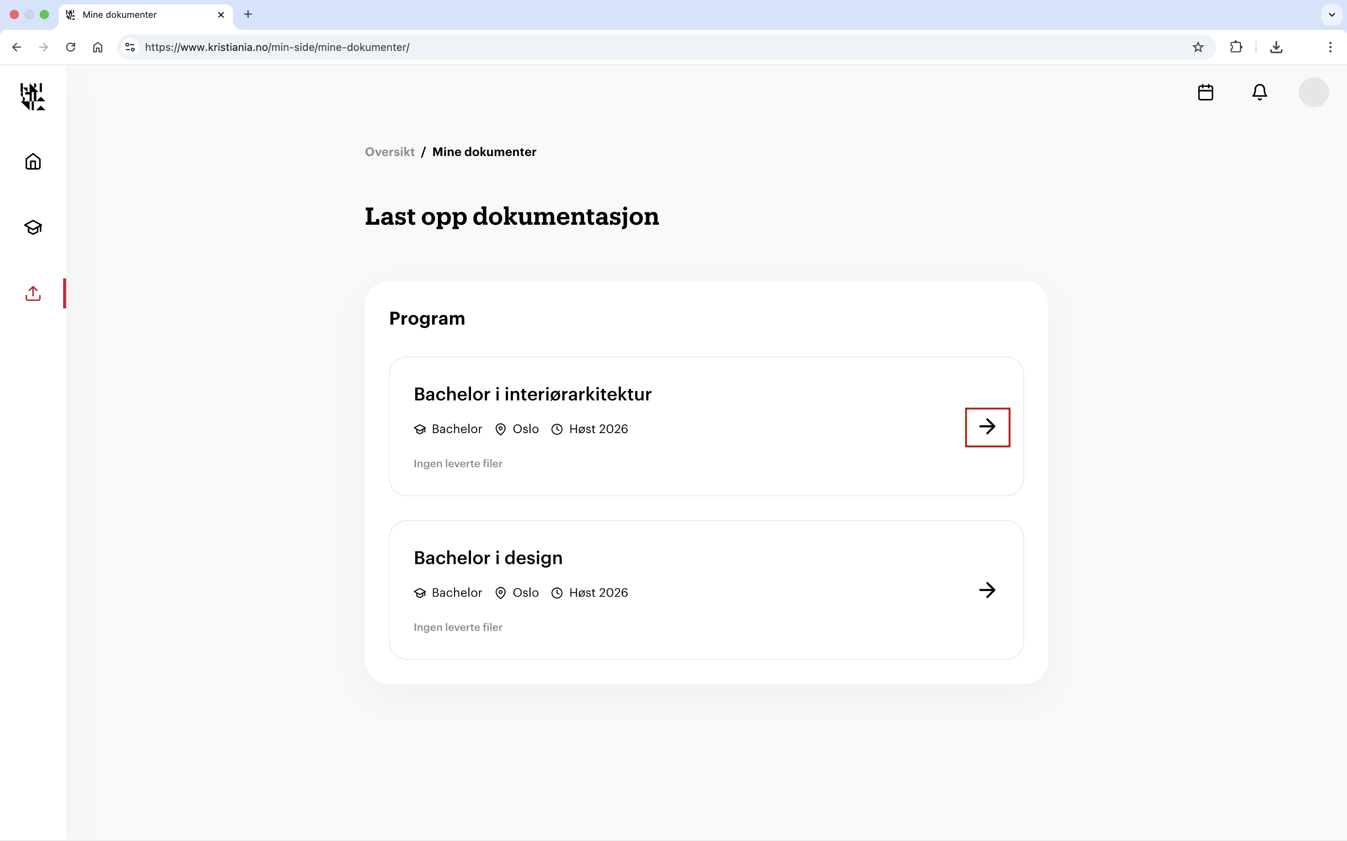Open the notifications bell
Viewport: 1347px width, 841px height.
(1259, 92)
